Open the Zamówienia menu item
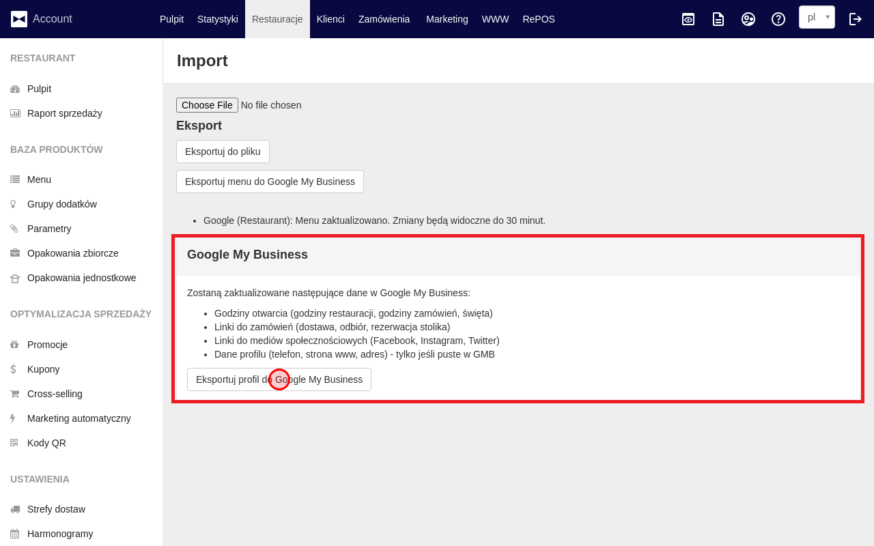 coord(384,19)
